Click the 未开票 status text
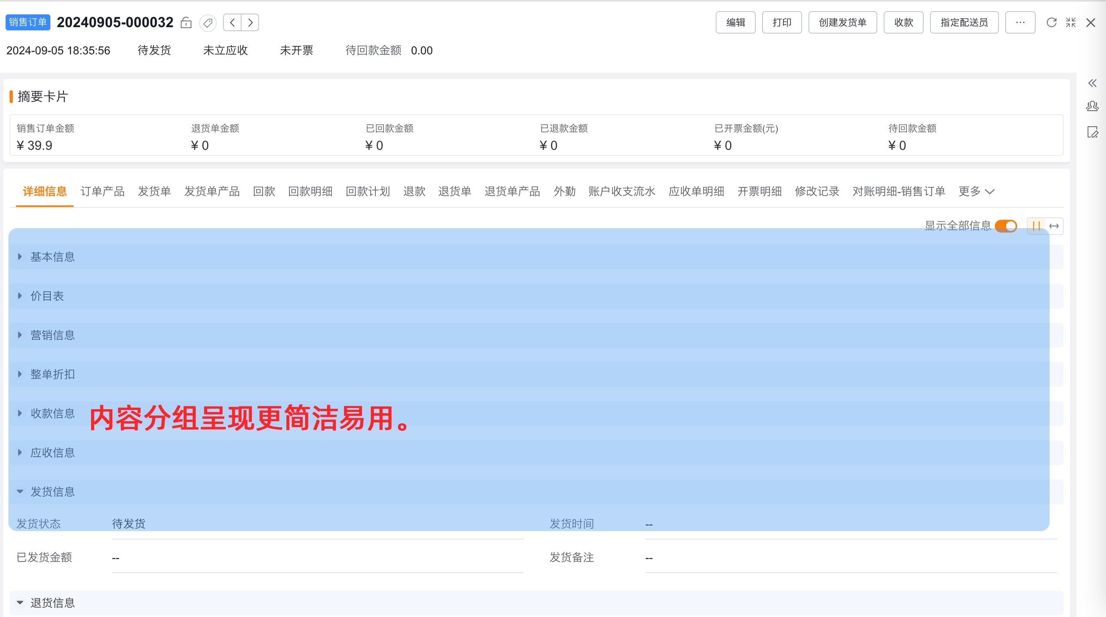 point(296,51)
